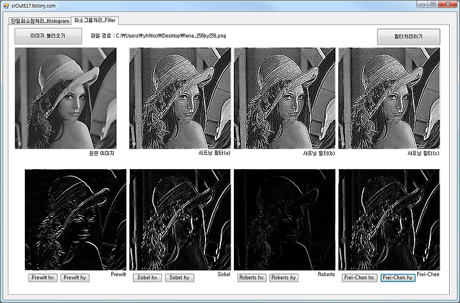Viewport: 460px width, 303px height.
Task: Minimize the crOutE17.tistory.com window
Action: (x=422, y=4)
